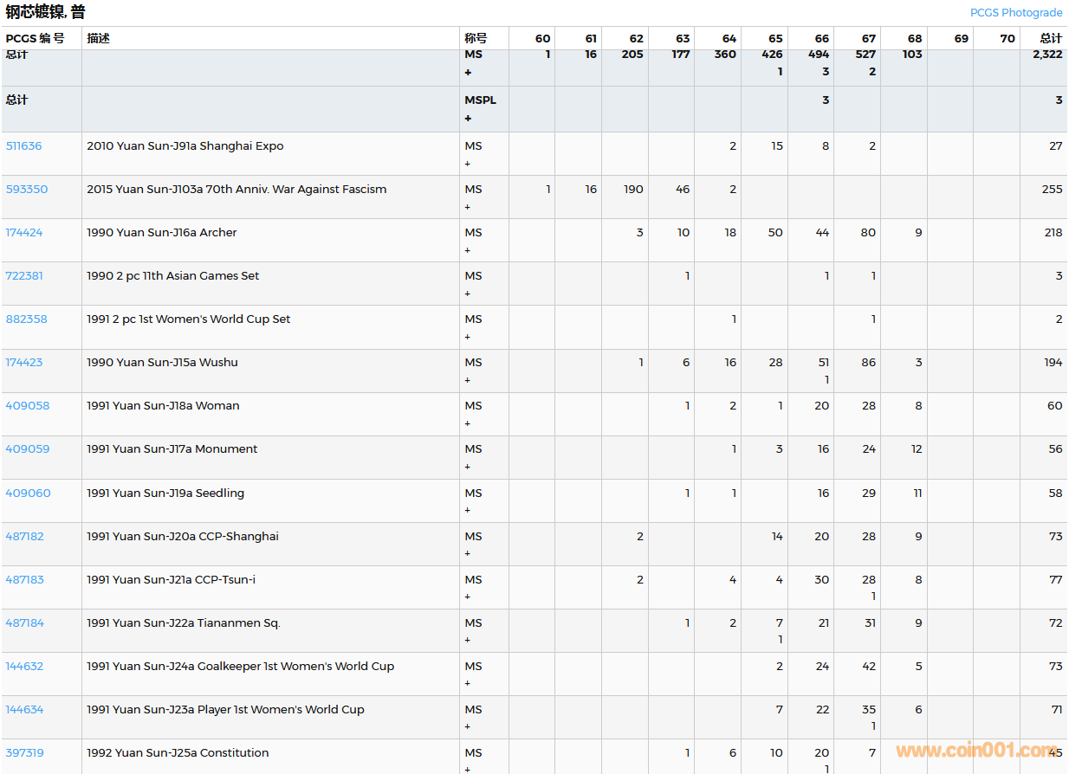Click PCGS number 144634
The width and height of the screenshot is (1069, 774).
[24, 710]
